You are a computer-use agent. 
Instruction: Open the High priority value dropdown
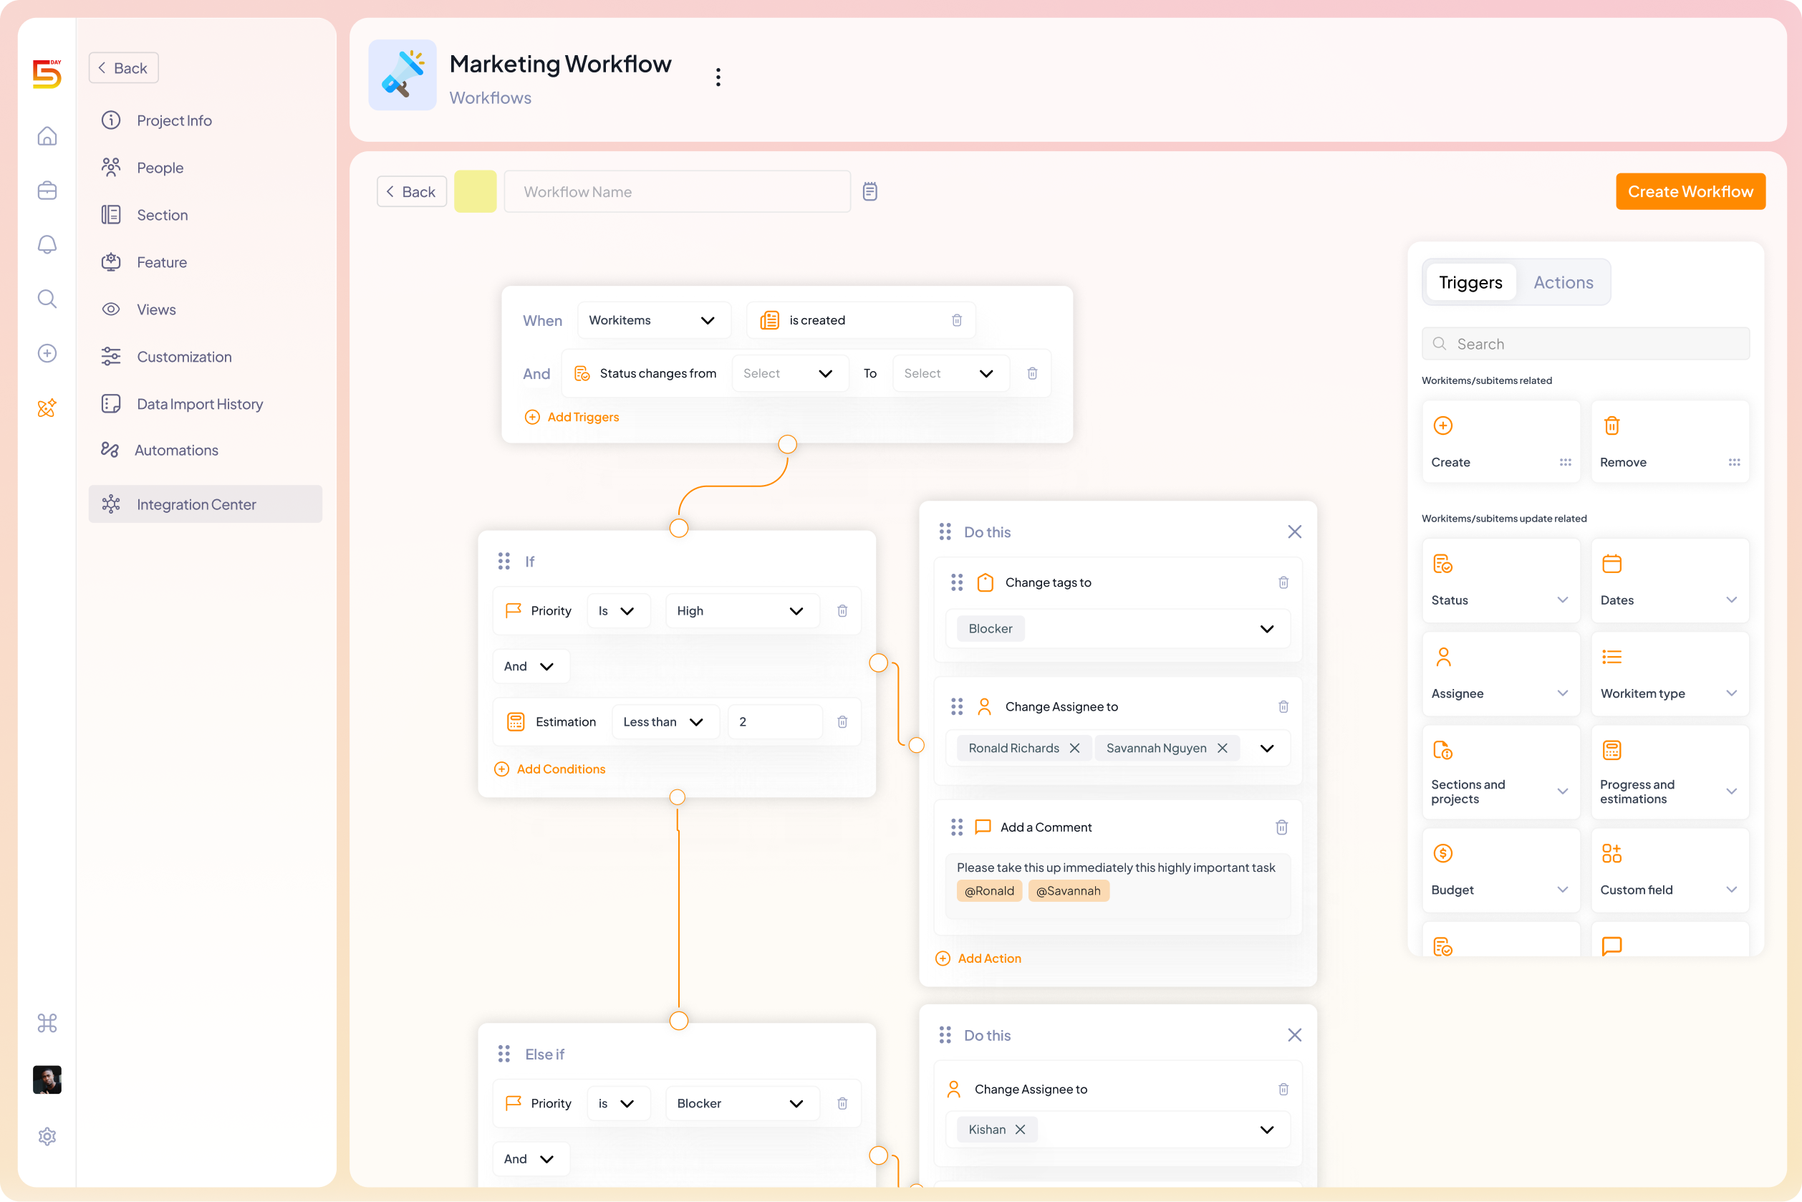(741, 611)
